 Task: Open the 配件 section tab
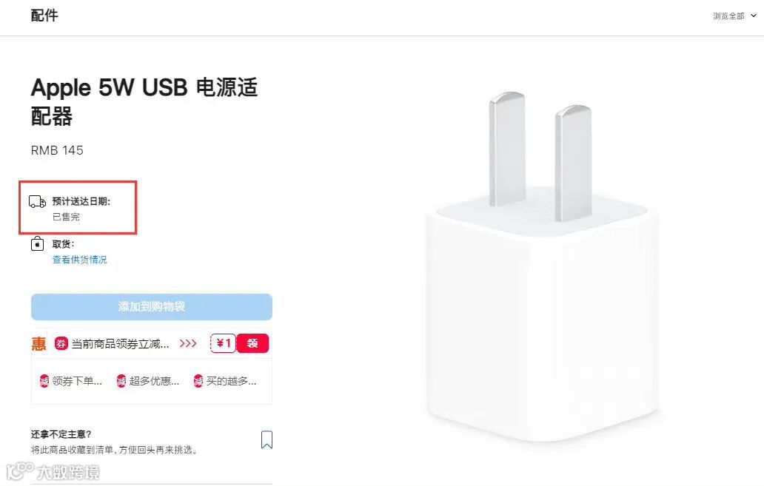click(x=44, y=16)
